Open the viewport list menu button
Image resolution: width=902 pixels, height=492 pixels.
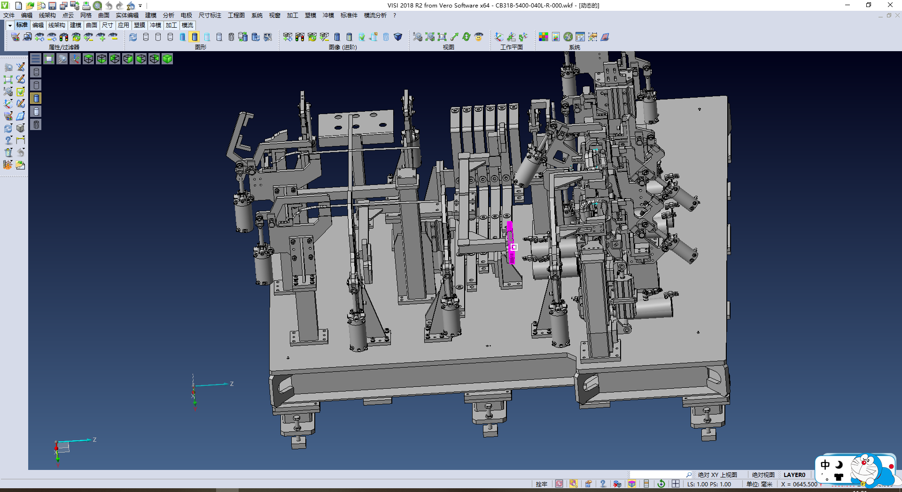pos(36,59)
